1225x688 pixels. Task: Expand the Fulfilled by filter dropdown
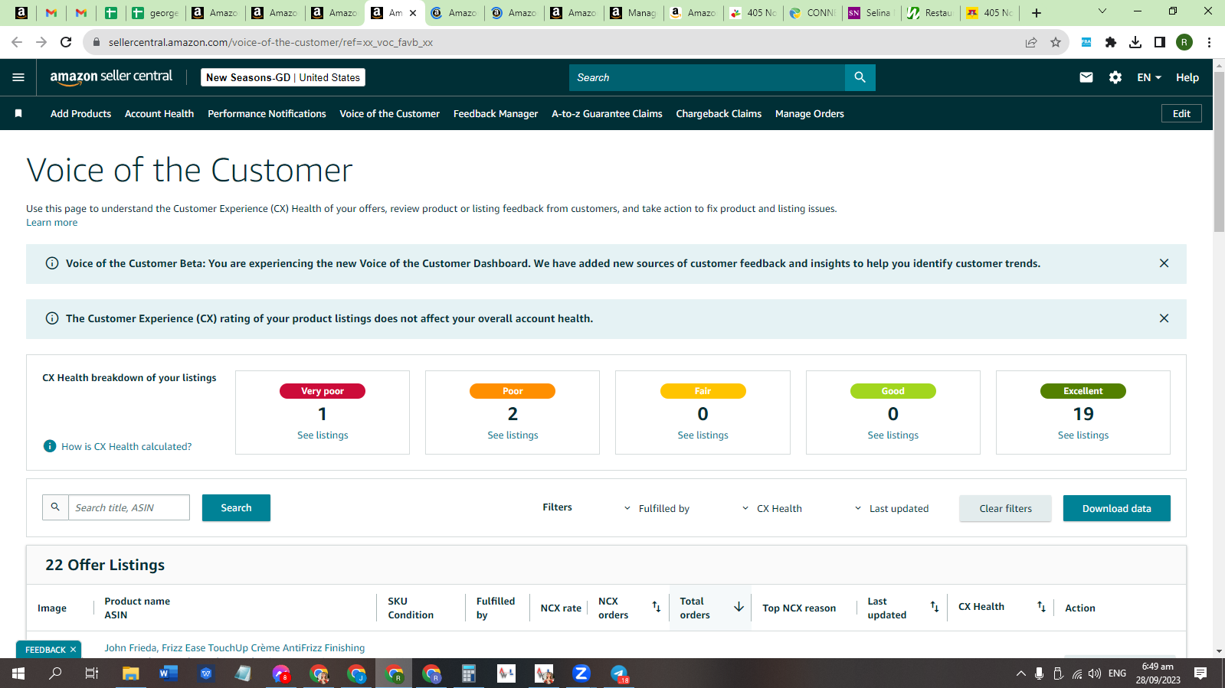[657, 508]
